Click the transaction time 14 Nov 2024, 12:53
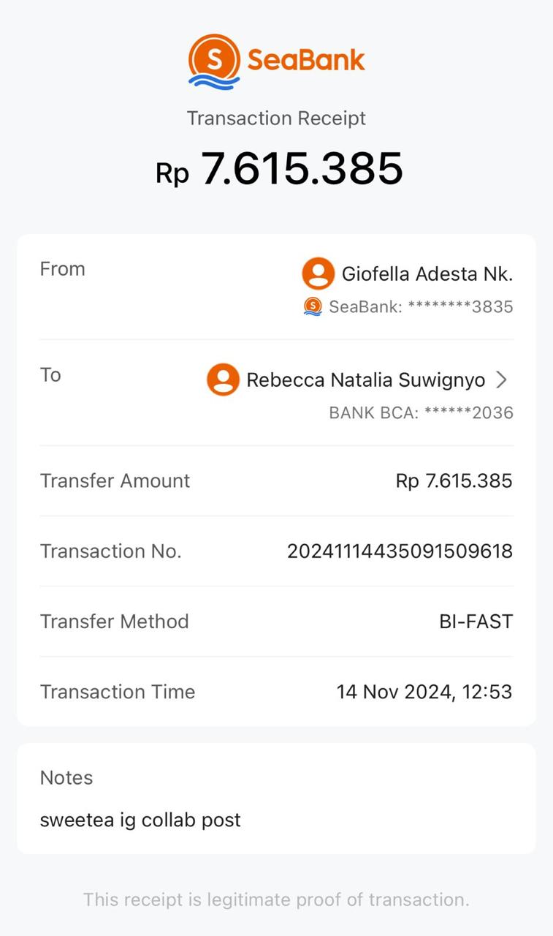 click(x=424, y=692)
